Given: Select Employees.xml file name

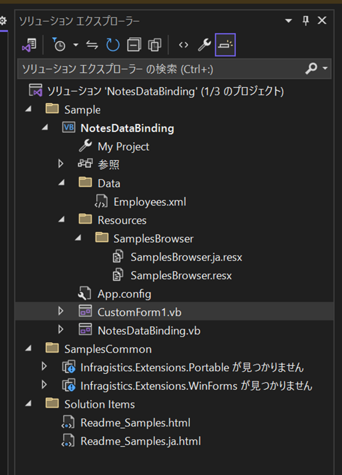Looking at the screenshot, I should click(x=150, y=202).
